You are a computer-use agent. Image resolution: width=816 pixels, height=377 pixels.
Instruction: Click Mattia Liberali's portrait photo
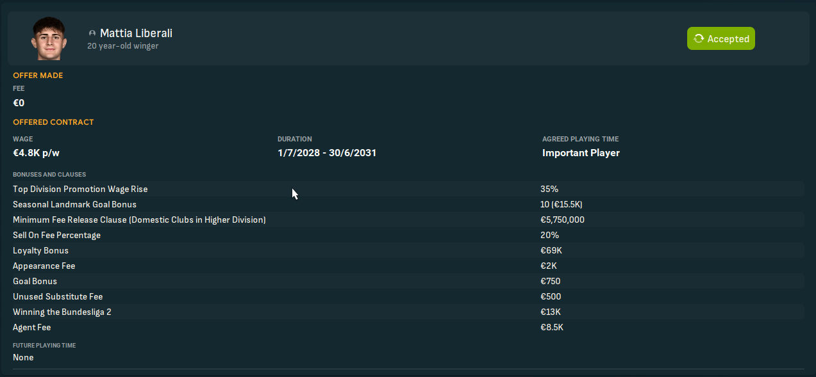pyautogui.click(x=49, y=38)
